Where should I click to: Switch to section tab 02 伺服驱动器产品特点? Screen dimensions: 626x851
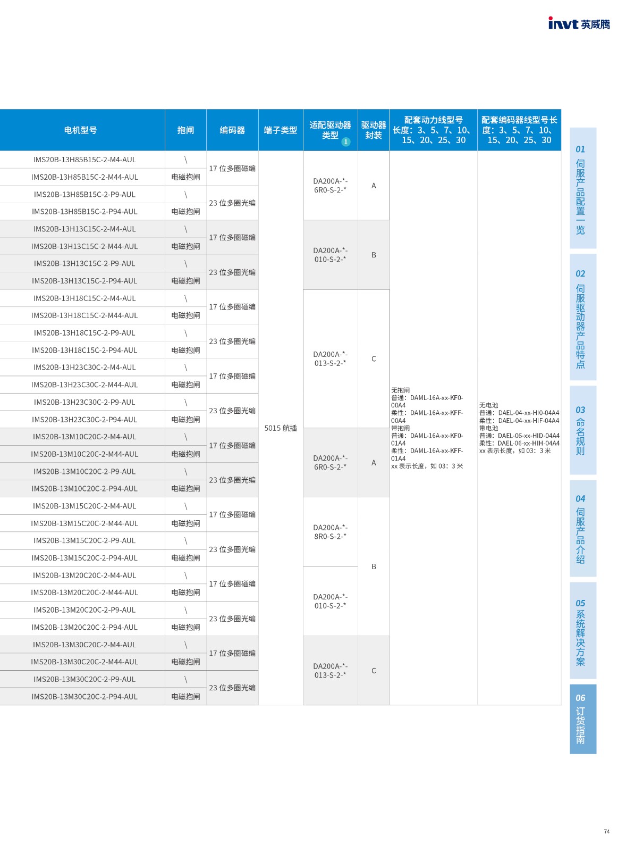582,317
